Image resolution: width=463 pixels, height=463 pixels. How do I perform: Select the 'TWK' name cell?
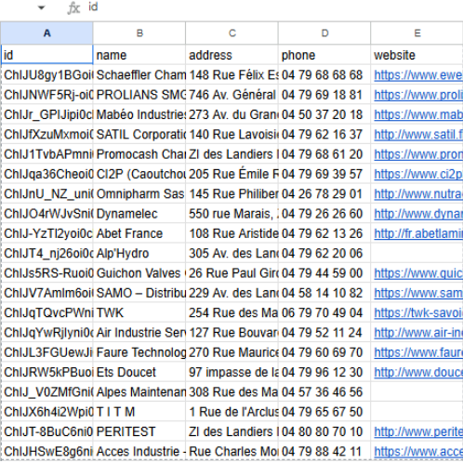139,312
